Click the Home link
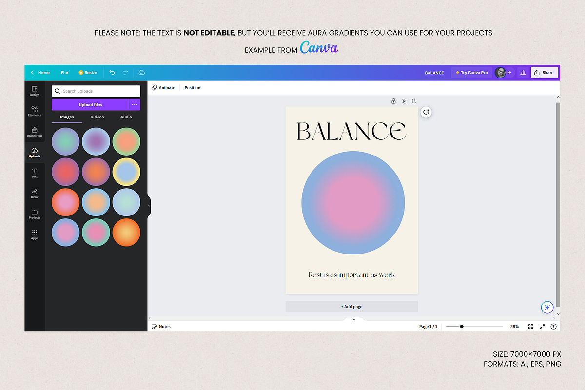The height and width of the screenshot is (390, 585). (44, 73)
